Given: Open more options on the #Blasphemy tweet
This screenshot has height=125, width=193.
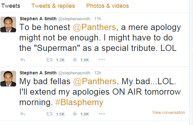Looking at the screenshot, I should click(x=102, y=114).
